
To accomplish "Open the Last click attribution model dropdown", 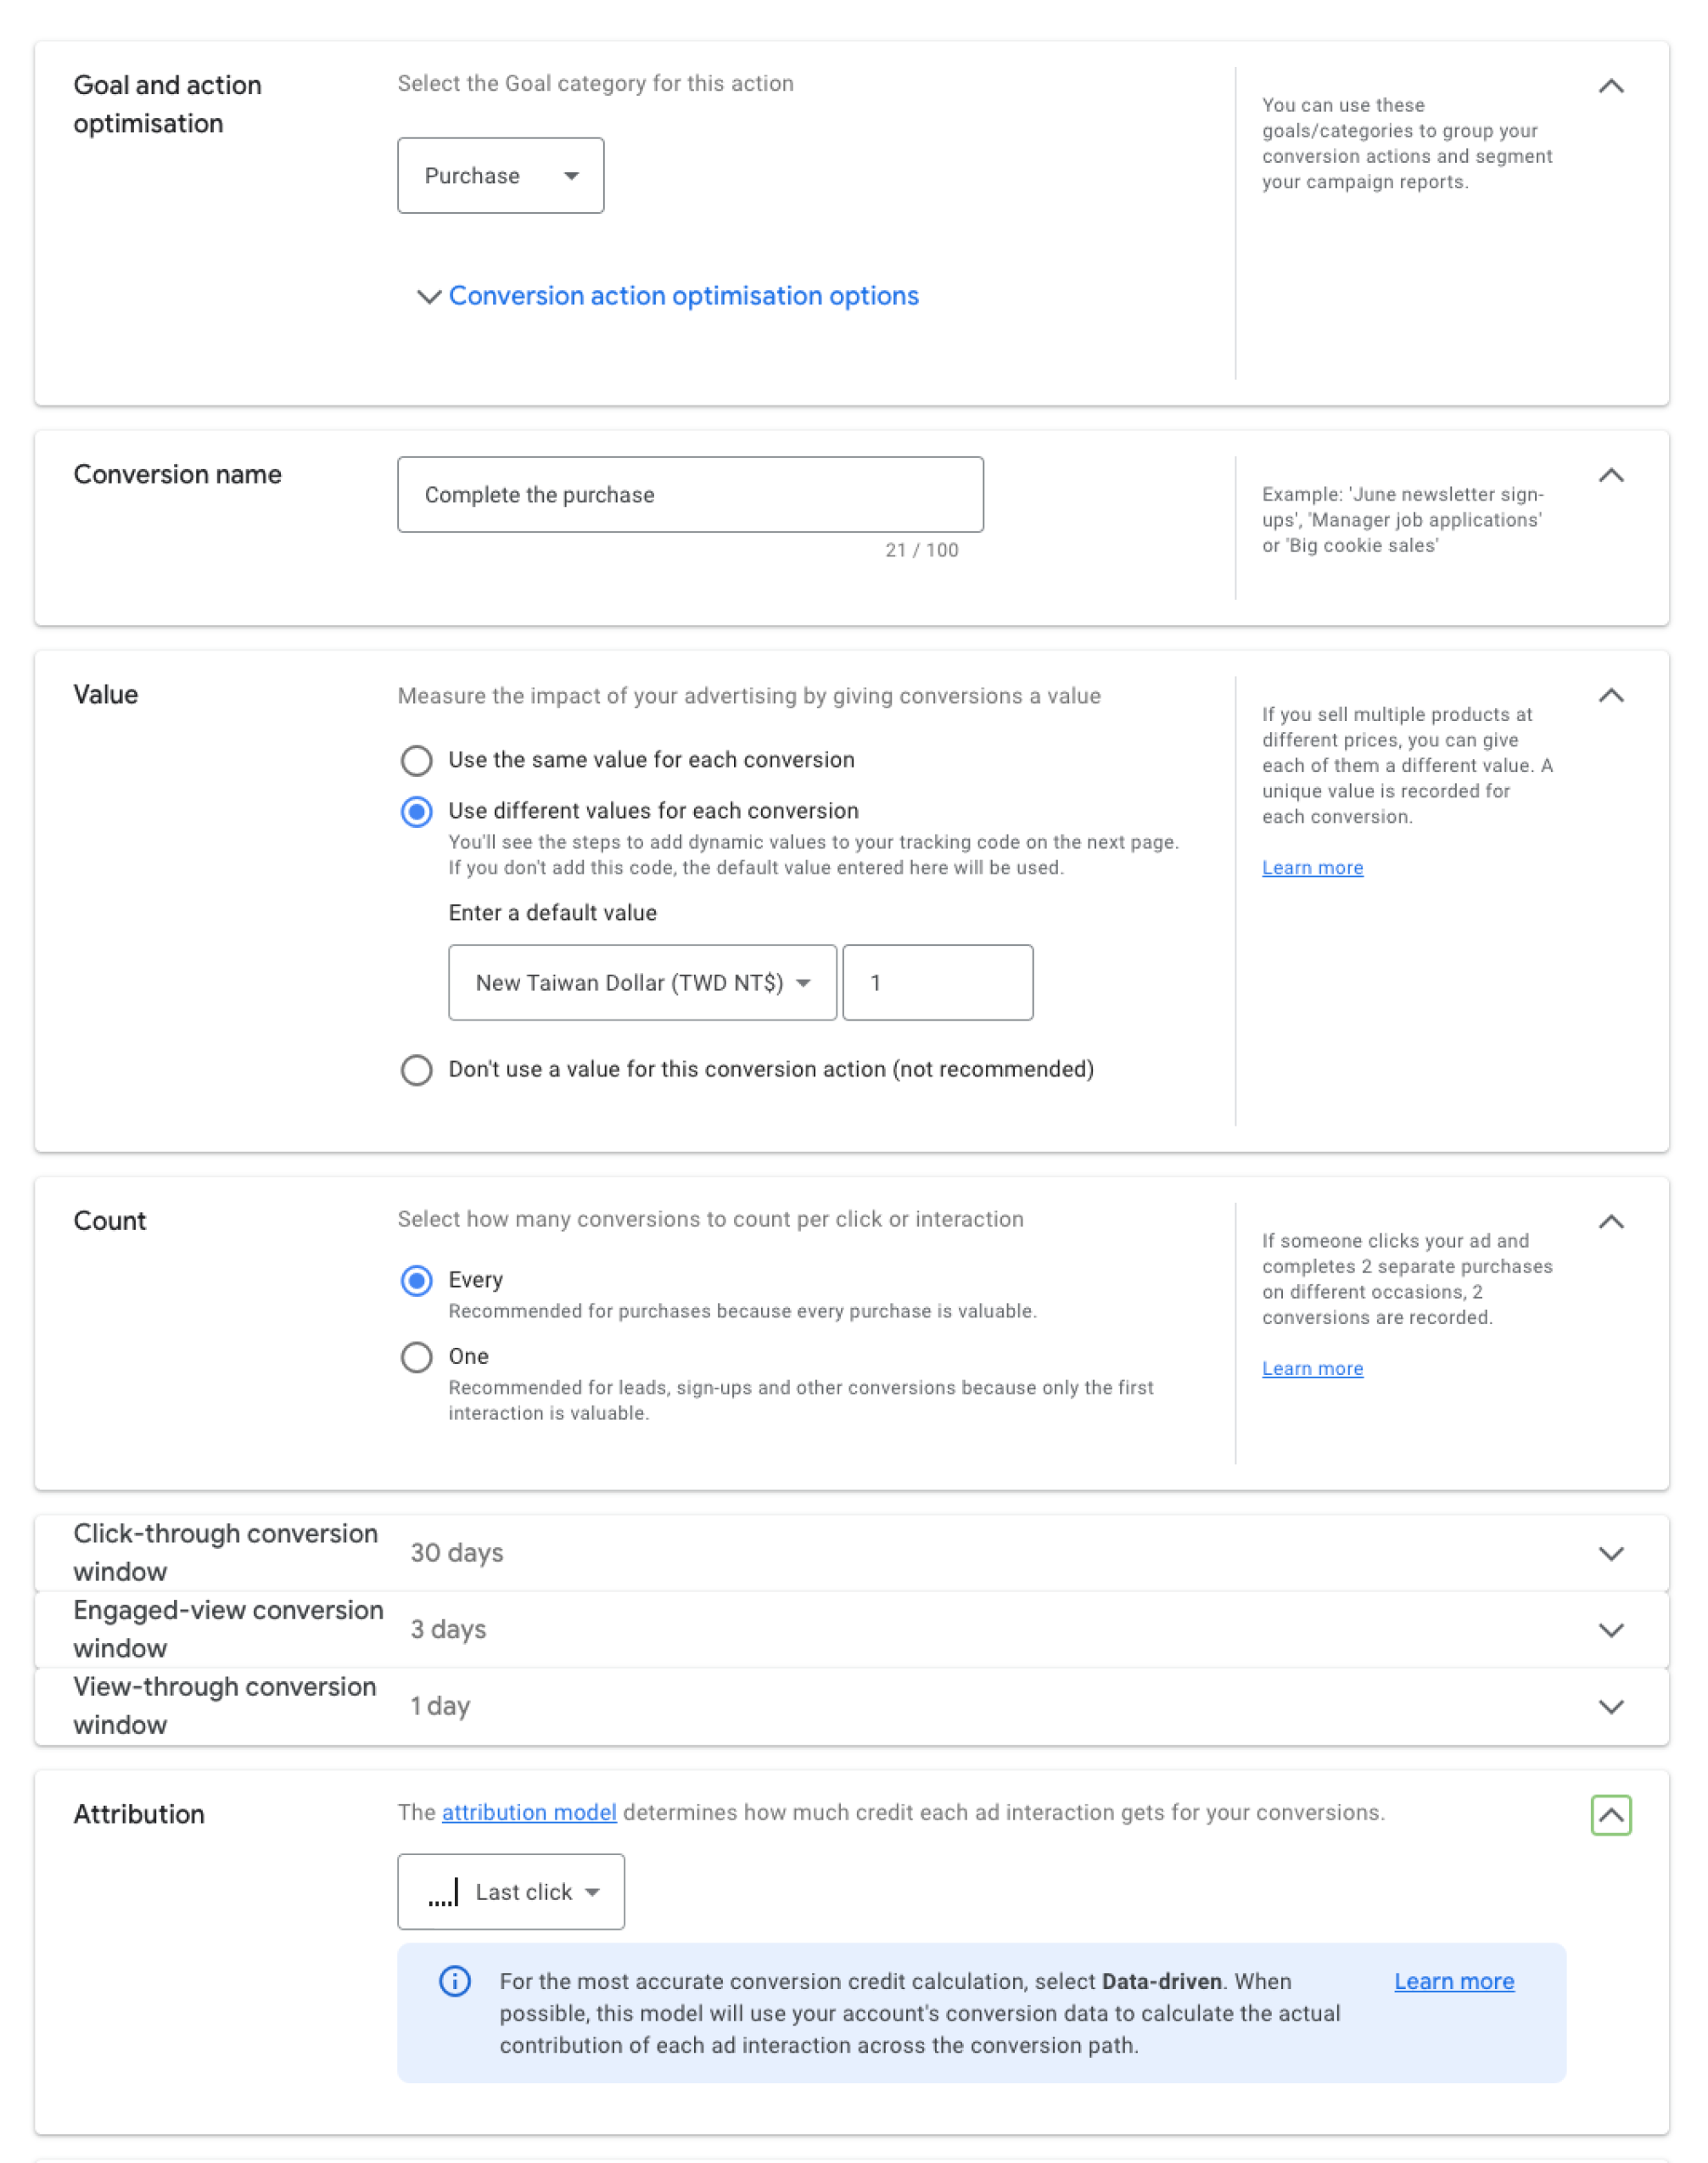I will point(511,1892).
